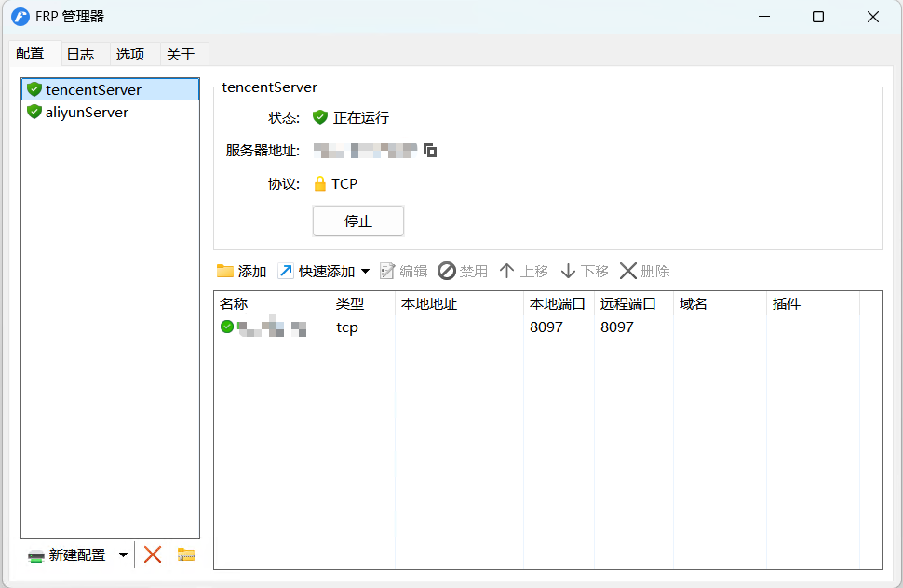Open the config folder icon at bottom
This screenshot has height=588, width=903.
tap(186, 555)
